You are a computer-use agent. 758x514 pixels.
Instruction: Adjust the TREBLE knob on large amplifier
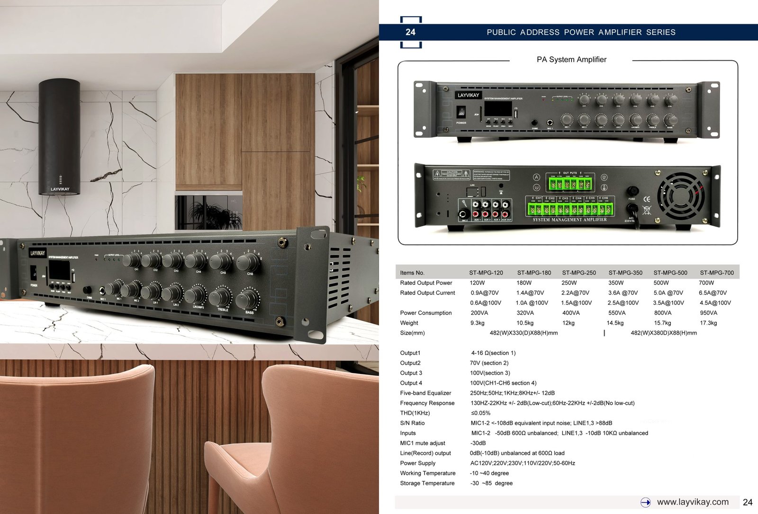(x=220, y=297)
